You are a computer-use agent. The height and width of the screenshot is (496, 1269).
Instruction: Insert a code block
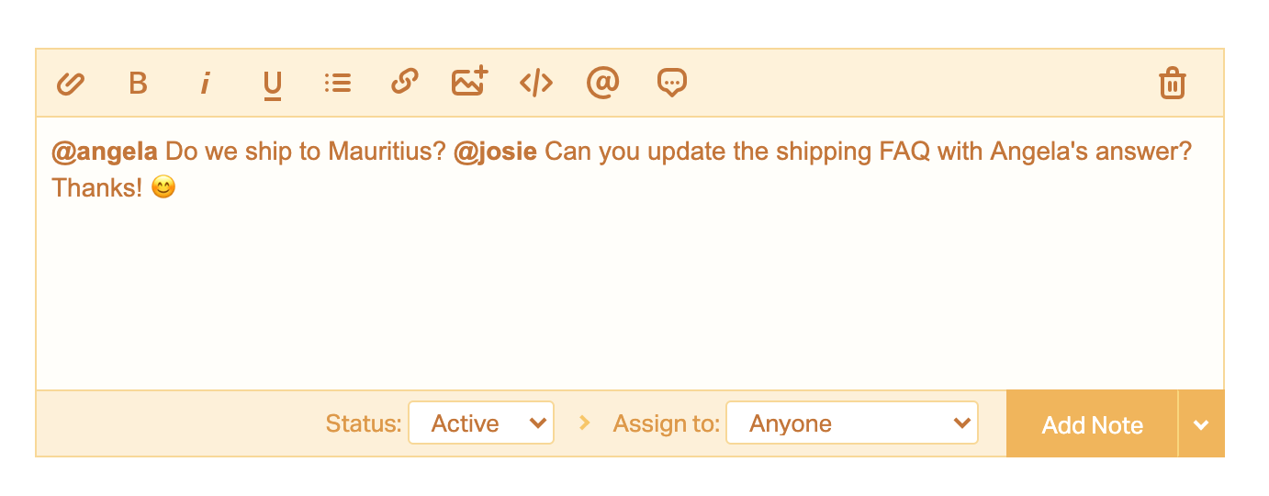point(536,84)
